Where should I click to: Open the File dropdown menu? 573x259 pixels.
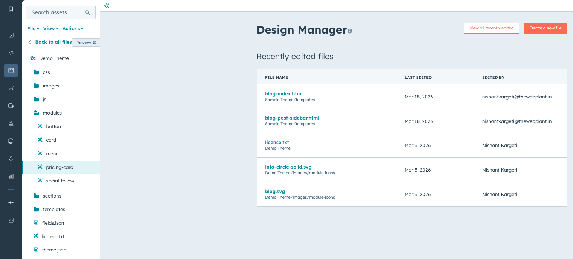tap(33, 29)
